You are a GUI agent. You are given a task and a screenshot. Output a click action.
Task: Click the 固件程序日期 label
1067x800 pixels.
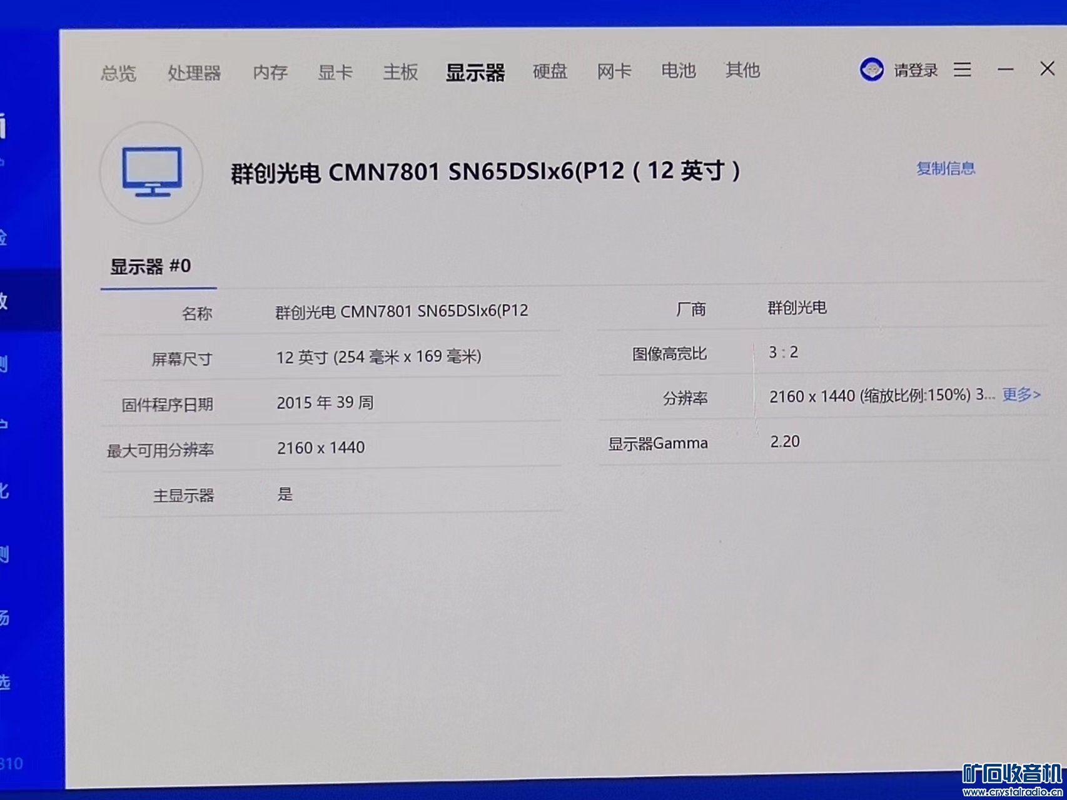pyautogui.click(x=167, y=404)
